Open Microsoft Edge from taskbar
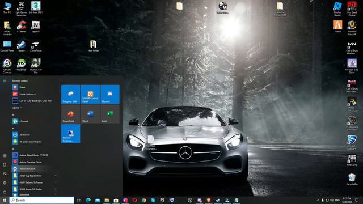Screen dimensions: 363x204 coord(88,200)
